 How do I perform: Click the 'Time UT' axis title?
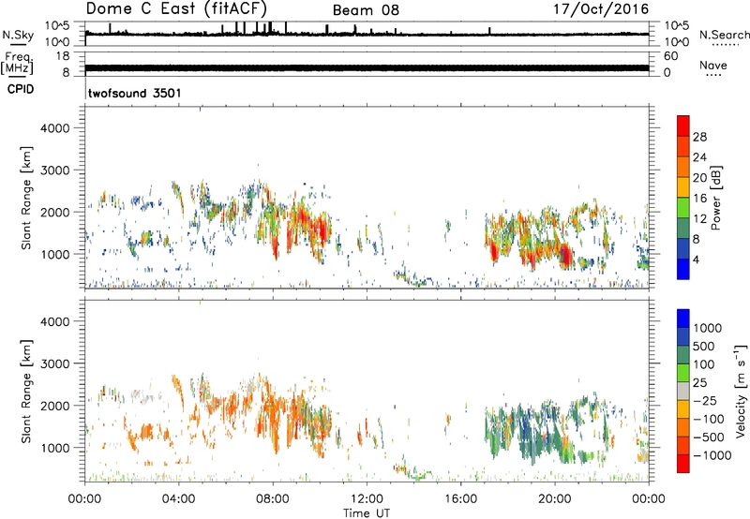pyautogui.click(x=367, y=513)
